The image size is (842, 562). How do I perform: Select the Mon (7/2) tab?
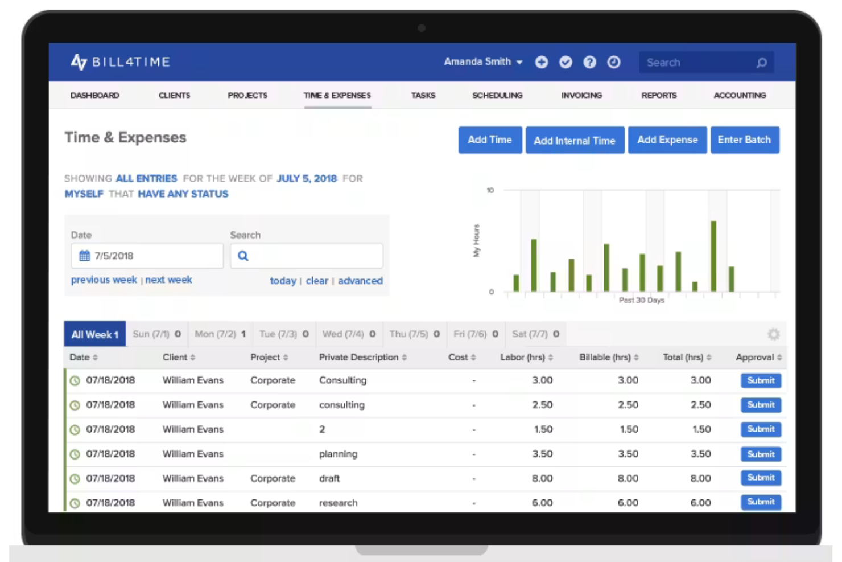pyautogui.click(x=220, y=334)
